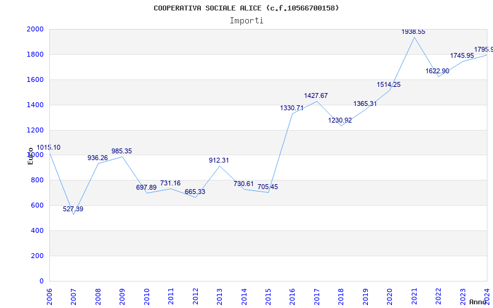Click y-axis value 600
This screenshot has height=308, width=493.
(37, 206)
